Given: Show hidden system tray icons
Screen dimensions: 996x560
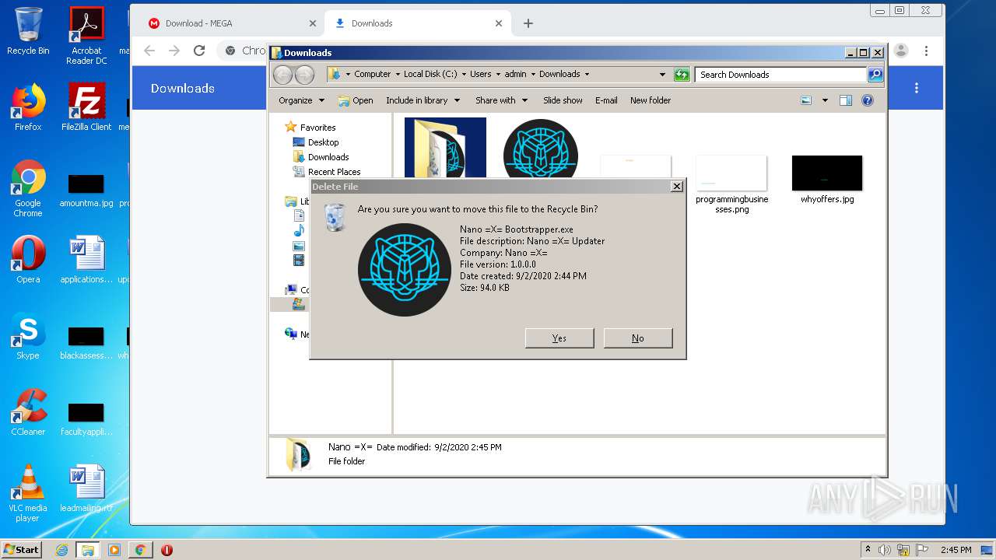Looking at the screenshot, I should (x=868, y=550).
